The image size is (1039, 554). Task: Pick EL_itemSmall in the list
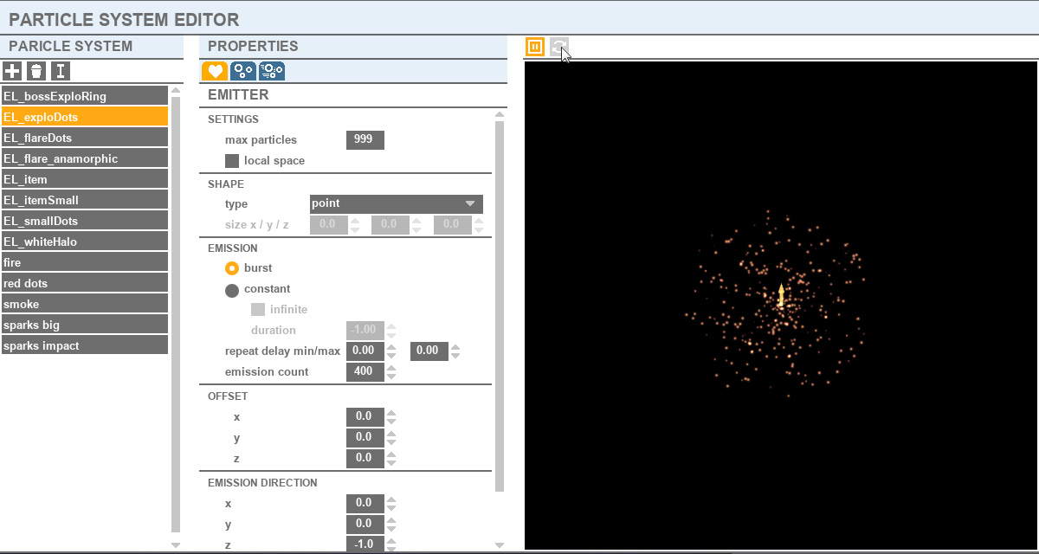[85, 200]
